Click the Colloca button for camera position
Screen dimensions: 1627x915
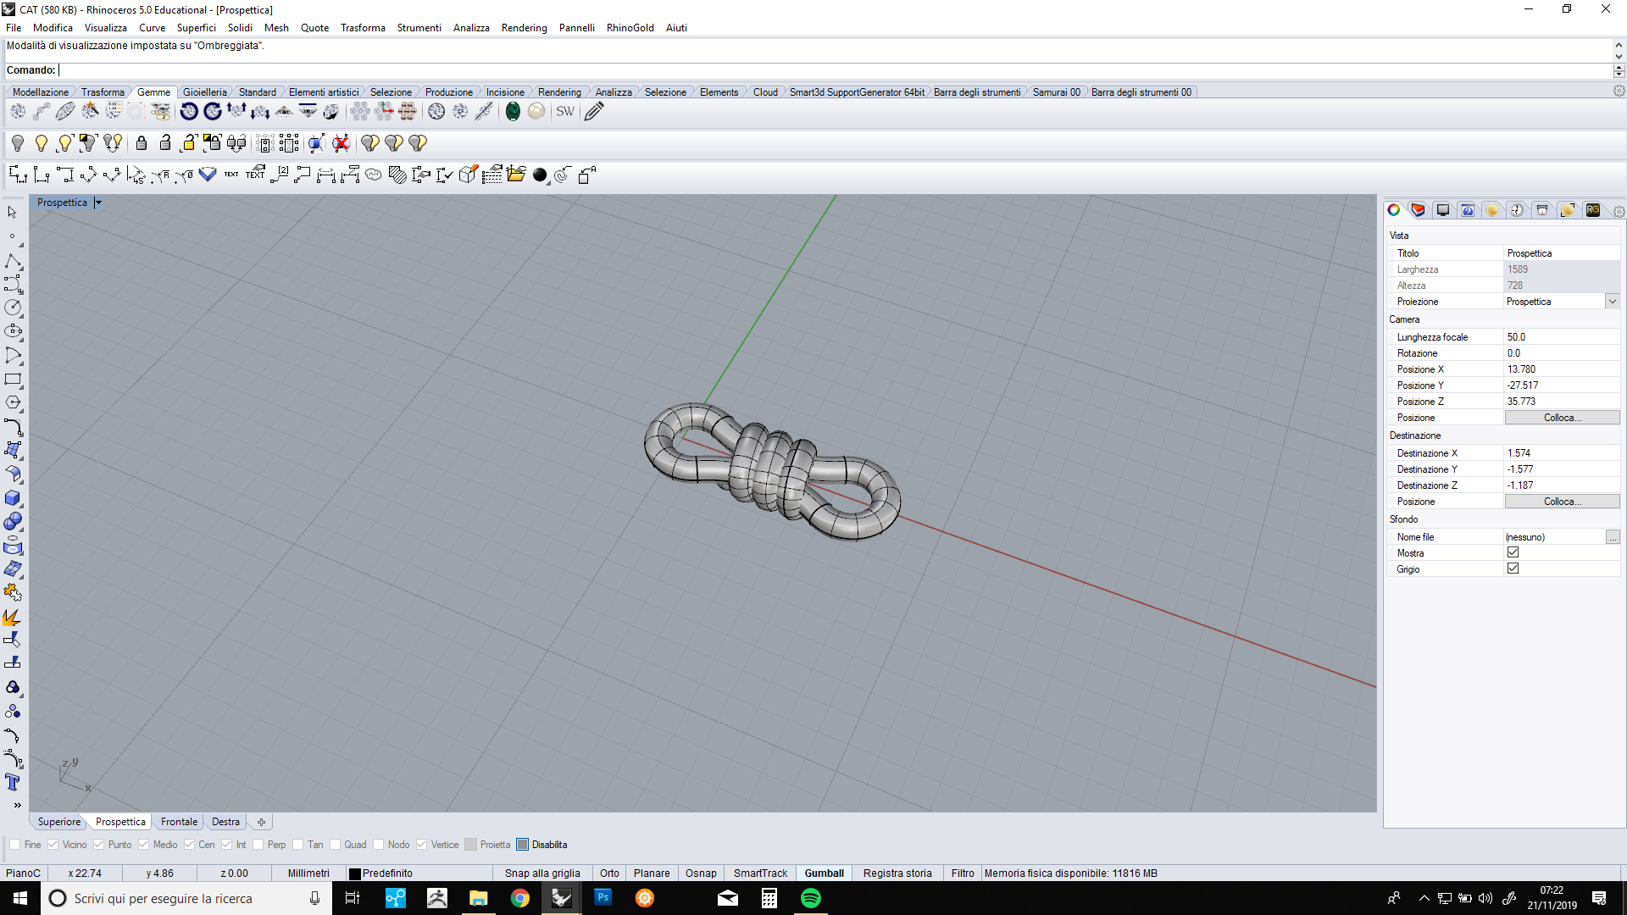[x=1562, y=417]
